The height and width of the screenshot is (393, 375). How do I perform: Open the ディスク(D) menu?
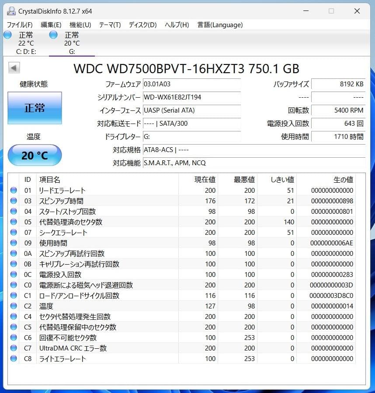(x=143, y=25)
